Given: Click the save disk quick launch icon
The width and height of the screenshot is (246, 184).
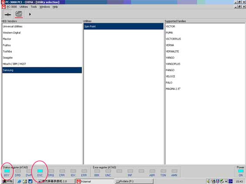Looking at the screenshot, I should [30, 181].
